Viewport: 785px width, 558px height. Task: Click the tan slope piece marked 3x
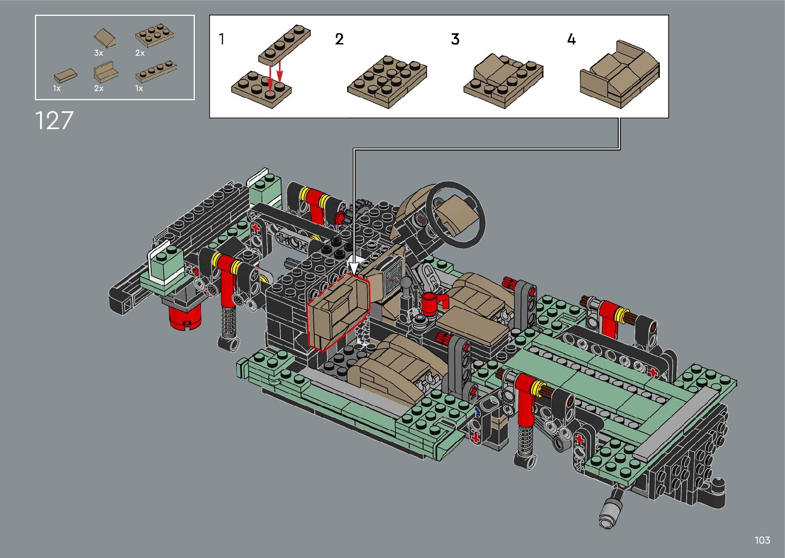tap(105, 38)
